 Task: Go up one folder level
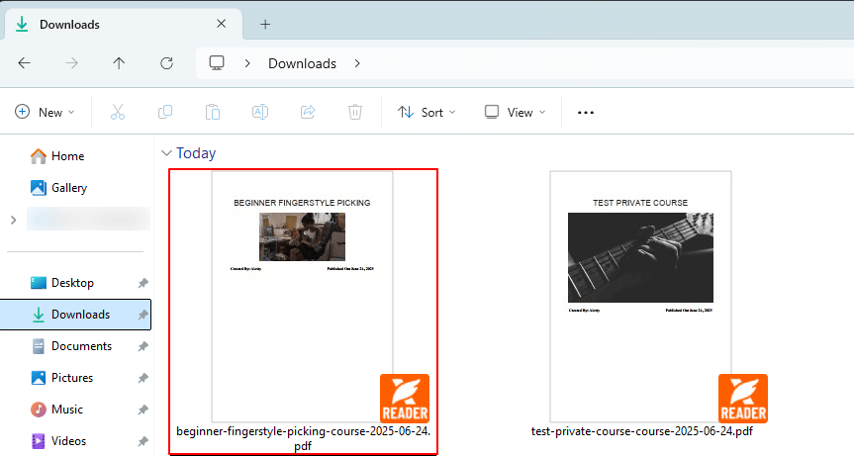coord(119,63)
